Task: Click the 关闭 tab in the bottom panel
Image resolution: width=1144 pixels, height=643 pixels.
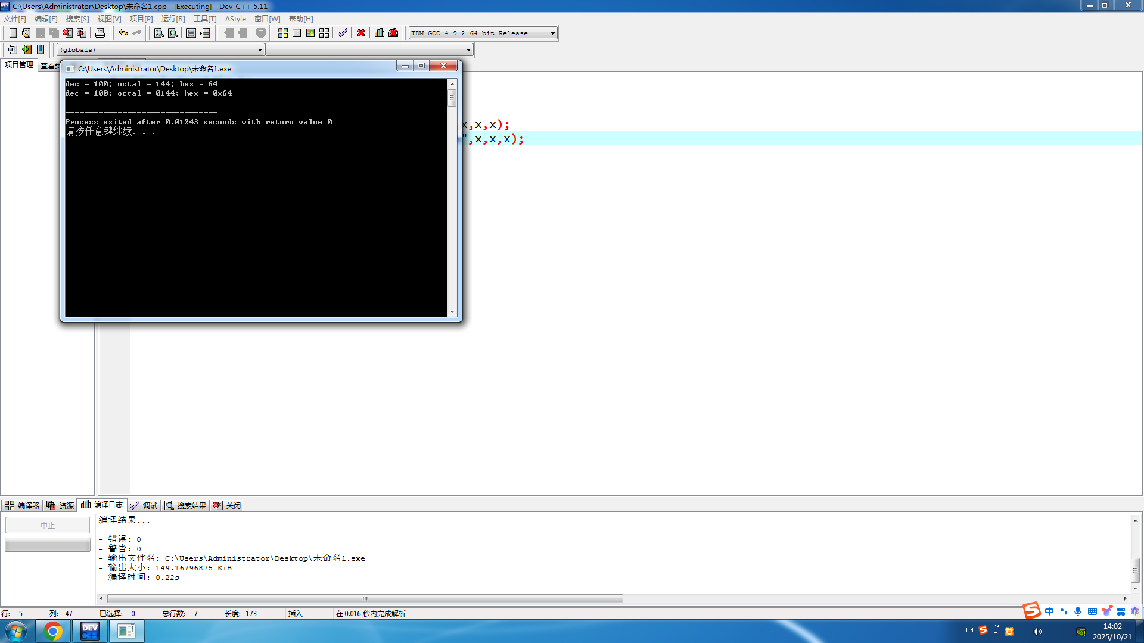Action: [228, 505]
